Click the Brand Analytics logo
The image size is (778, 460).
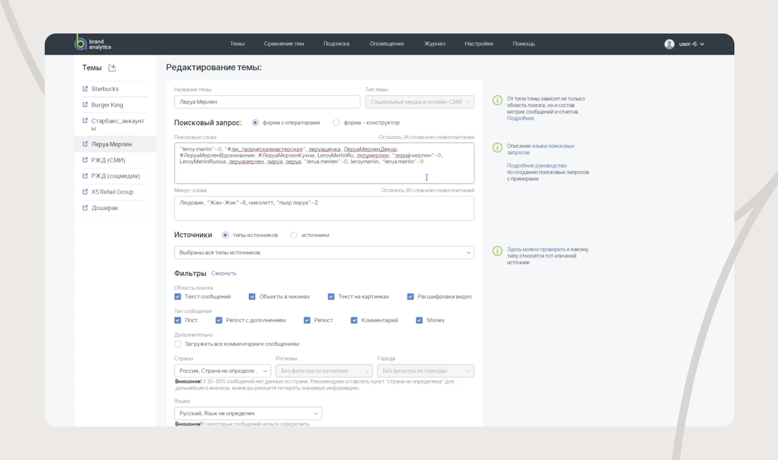[x=93, y=44]
